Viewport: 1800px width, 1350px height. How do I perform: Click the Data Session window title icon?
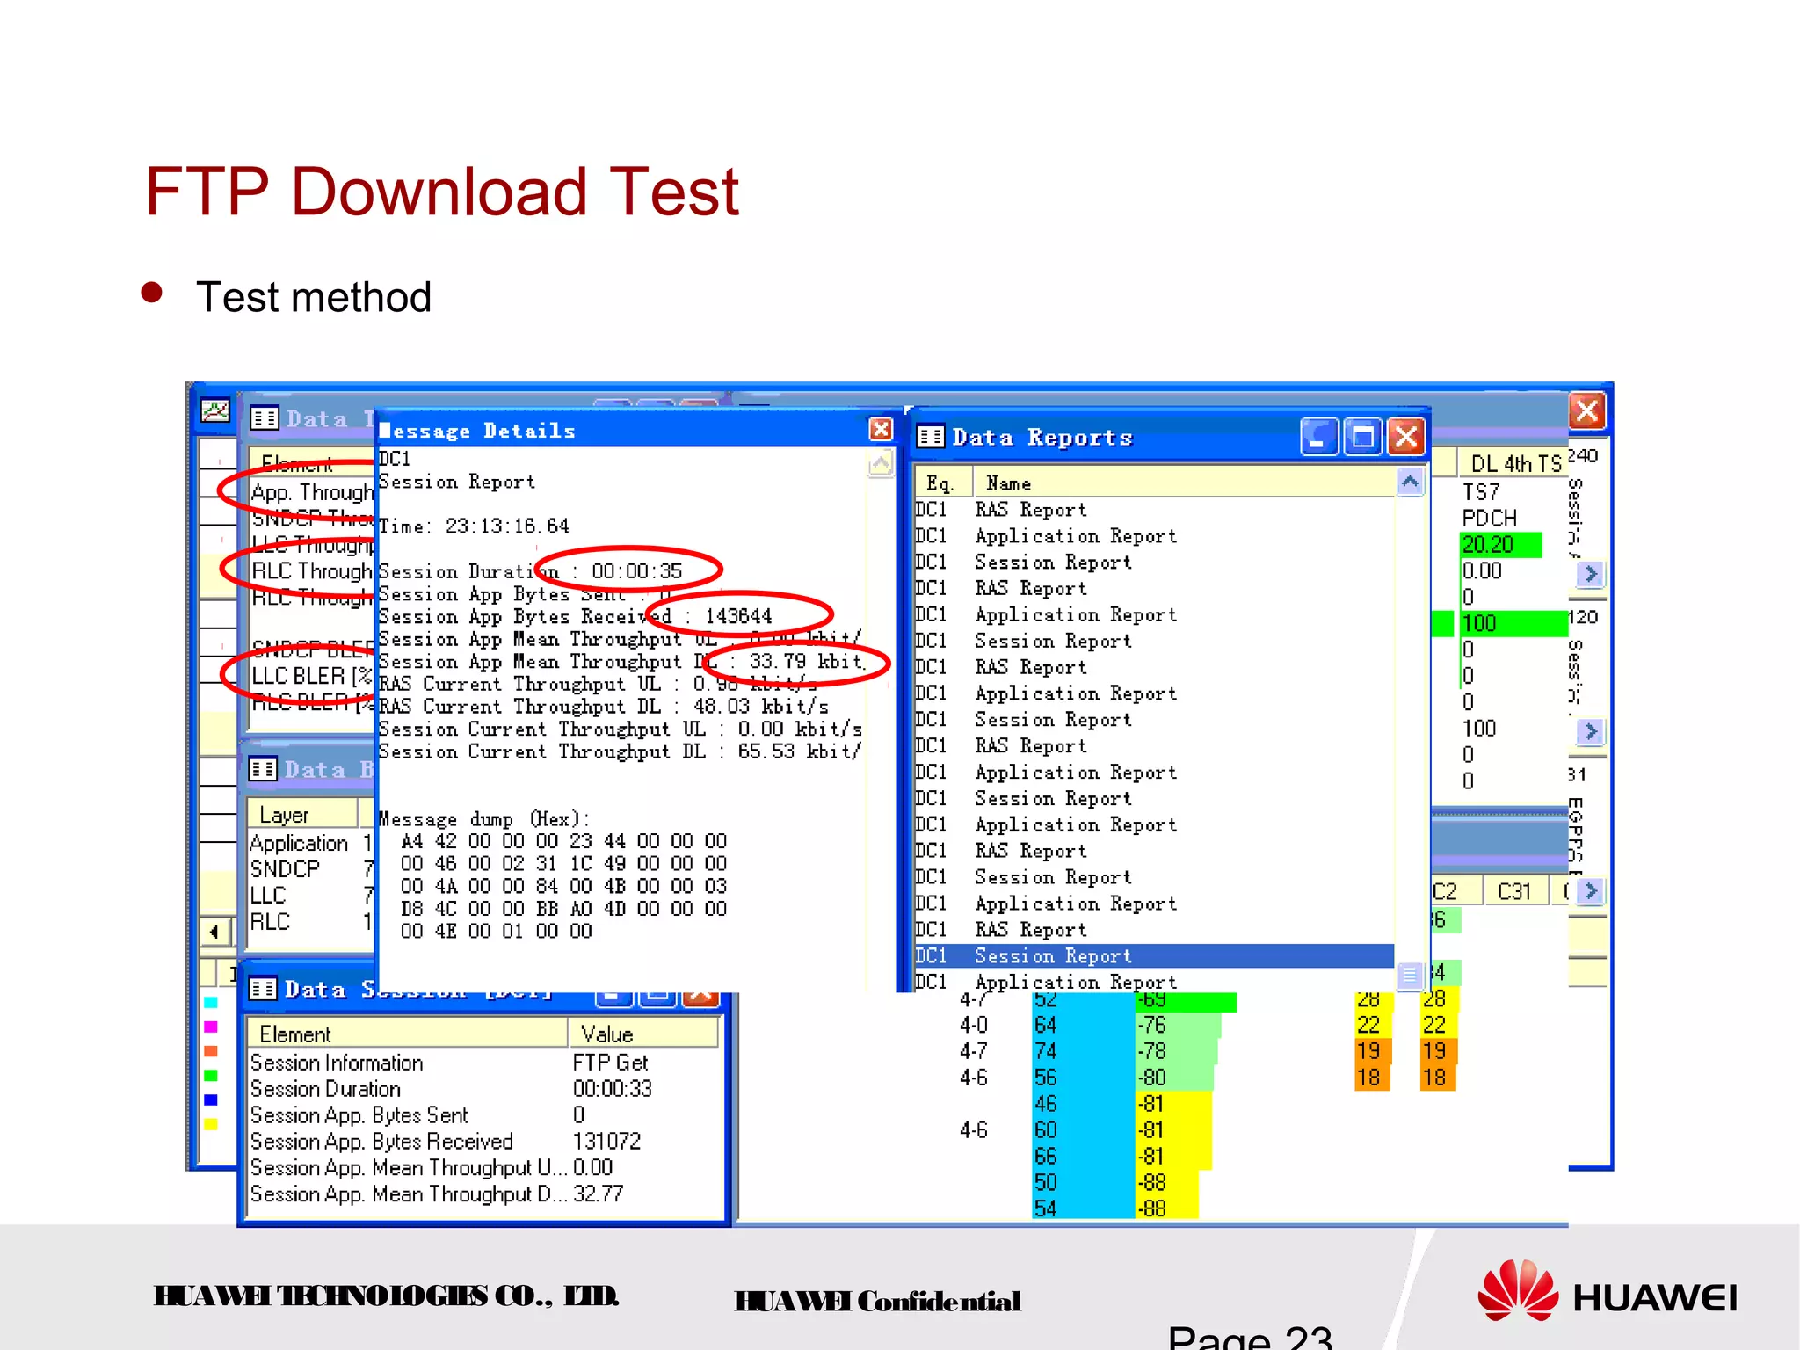click(x=262, y=989)
